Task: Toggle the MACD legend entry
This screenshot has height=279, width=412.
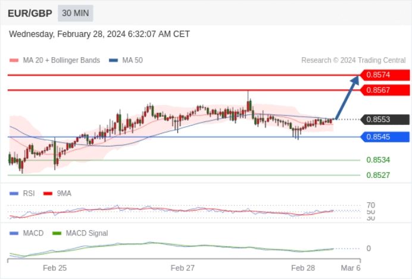Action: pyautogui.click(x=26, y=233)
